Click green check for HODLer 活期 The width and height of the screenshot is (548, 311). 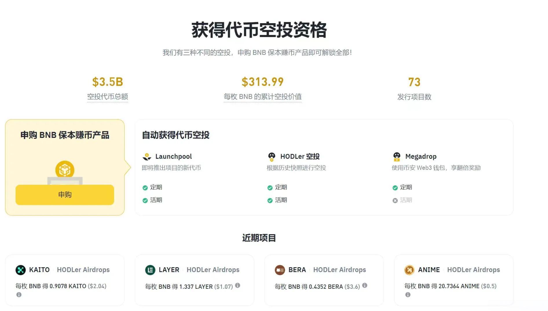[270, 200]
